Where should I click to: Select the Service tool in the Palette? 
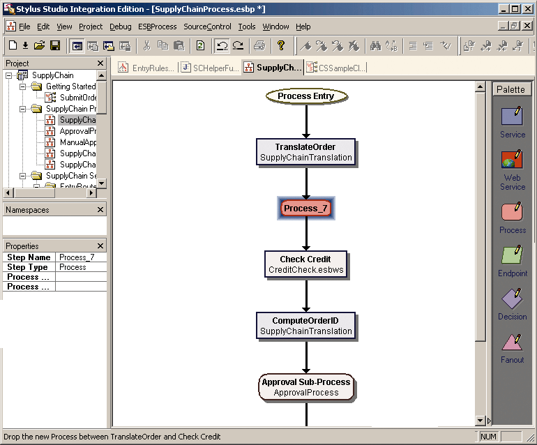click(513, 122)
